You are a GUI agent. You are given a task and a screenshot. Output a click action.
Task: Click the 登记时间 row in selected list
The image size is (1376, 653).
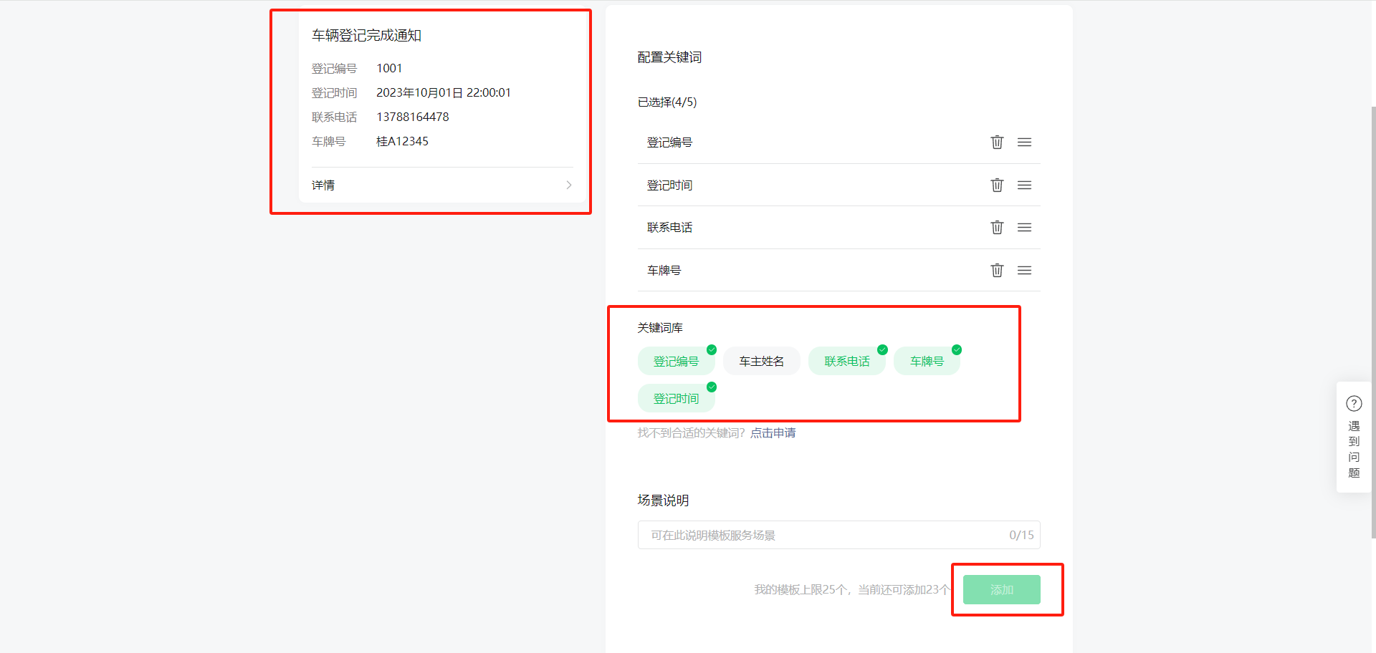pyautogui.click(x=838, y=185)
